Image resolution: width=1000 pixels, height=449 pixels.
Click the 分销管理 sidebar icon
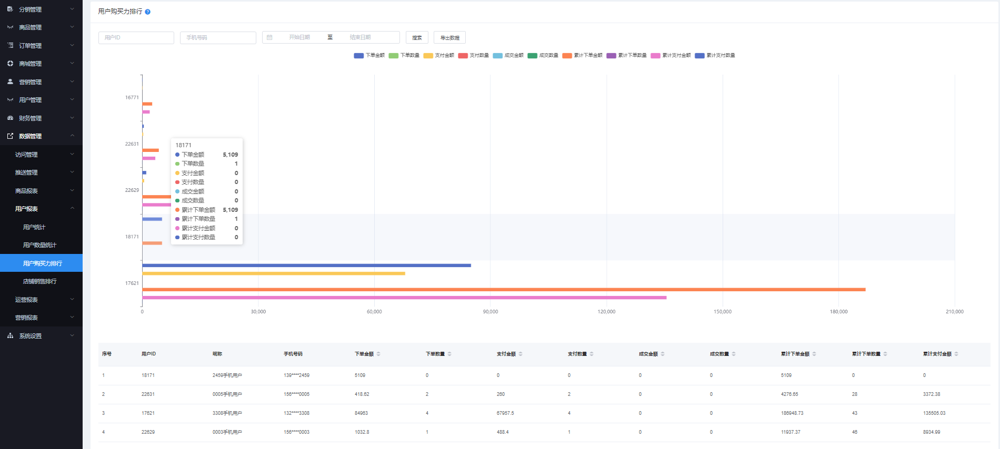(10, 9)
